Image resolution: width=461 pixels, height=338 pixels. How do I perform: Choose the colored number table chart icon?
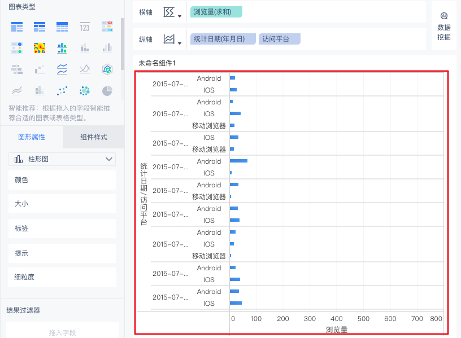(107, 27)
